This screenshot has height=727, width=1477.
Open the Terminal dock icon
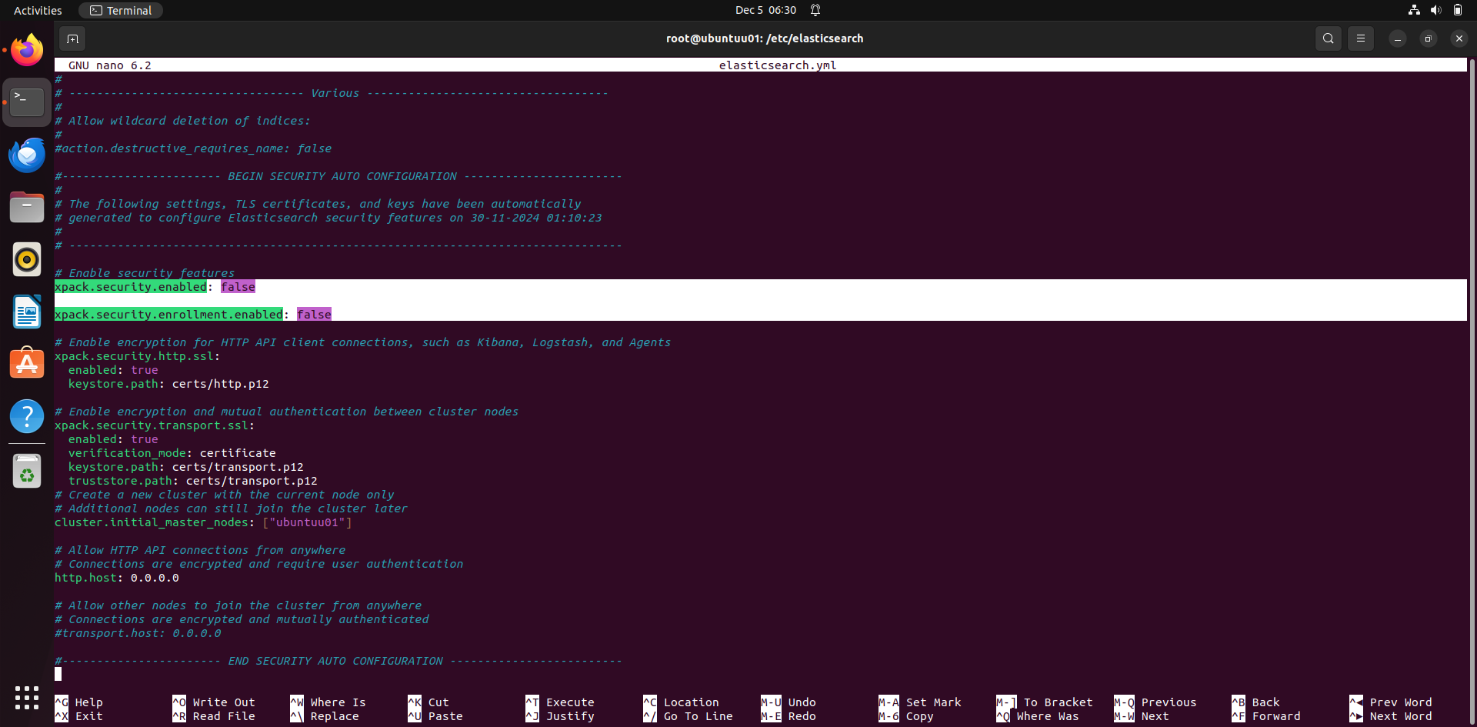pos(27,102)
